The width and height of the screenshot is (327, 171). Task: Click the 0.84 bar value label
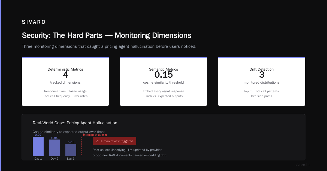[x=55, y=138]
